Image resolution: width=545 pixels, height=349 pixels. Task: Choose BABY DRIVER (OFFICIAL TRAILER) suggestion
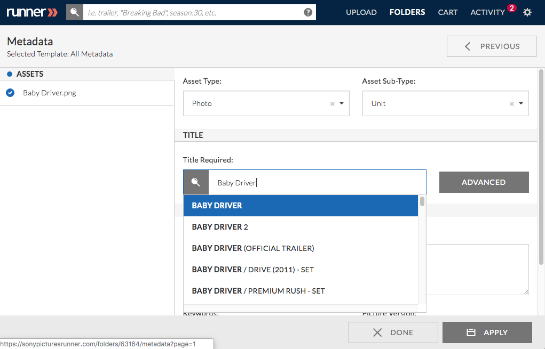pyautogui.click(x=301, y=248)
